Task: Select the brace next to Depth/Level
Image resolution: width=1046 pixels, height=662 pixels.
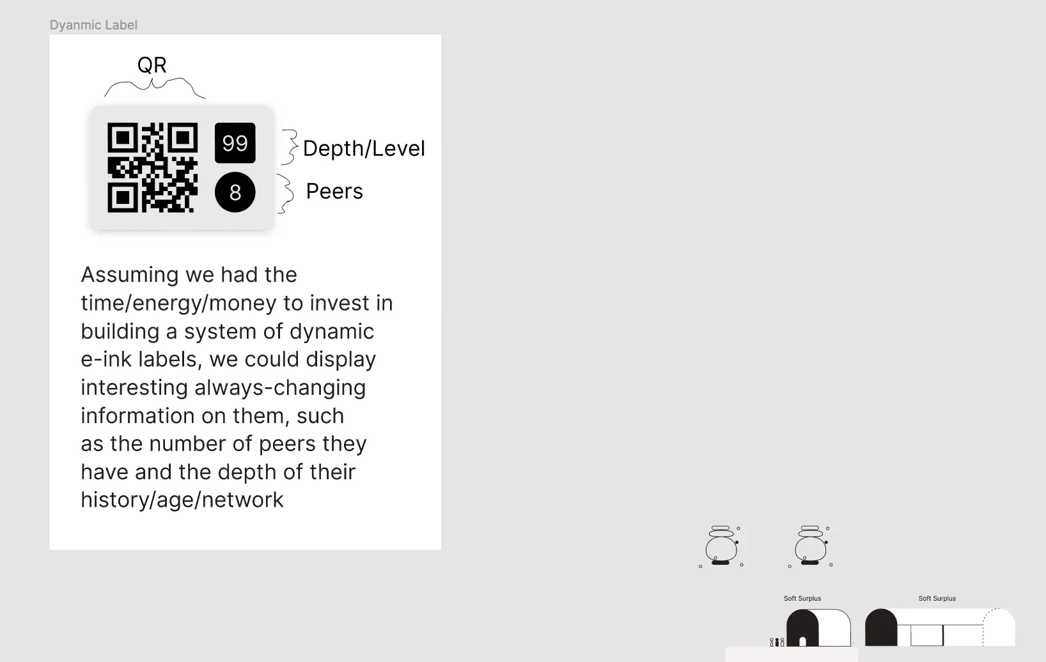Action: 290,148
